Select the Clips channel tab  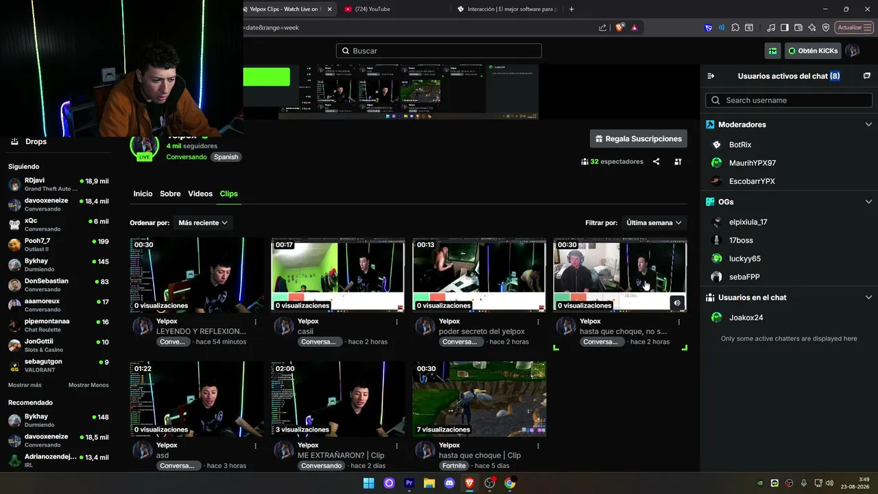click(229, 194)
